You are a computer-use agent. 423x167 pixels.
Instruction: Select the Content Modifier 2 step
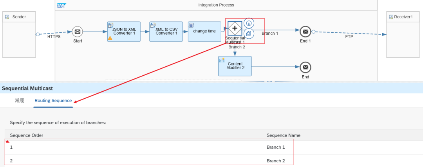coord(235,66)
